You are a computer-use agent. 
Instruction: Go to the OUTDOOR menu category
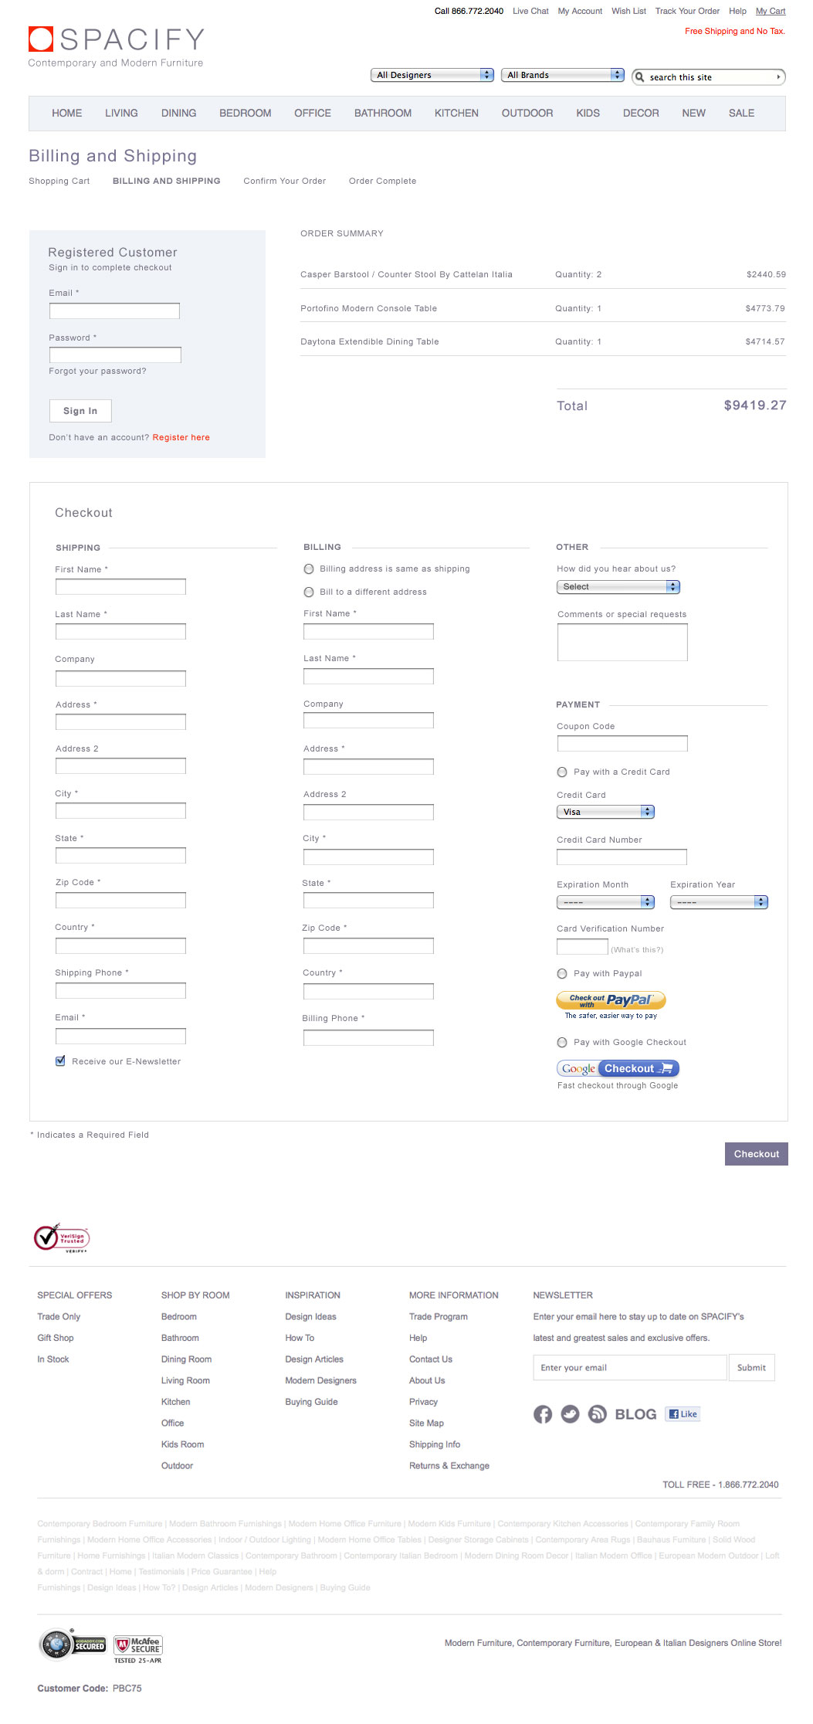click(x=527, y=113)
